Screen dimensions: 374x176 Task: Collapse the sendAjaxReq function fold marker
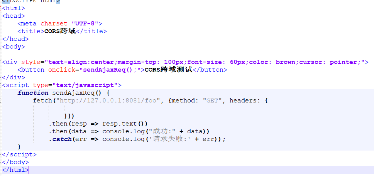[x=1, y=93]
